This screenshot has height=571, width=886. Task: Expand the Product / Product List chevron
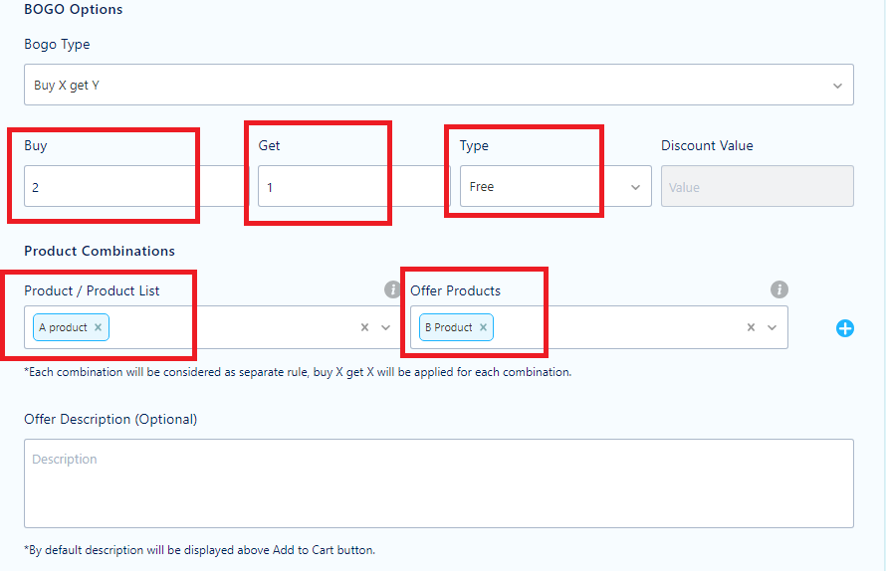click(x=386, y=327)
